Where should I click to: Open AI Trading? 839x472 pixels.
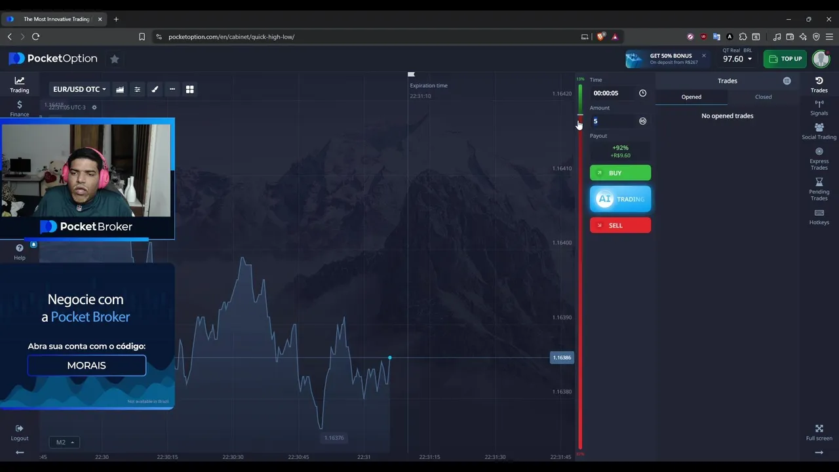point(620,199)
